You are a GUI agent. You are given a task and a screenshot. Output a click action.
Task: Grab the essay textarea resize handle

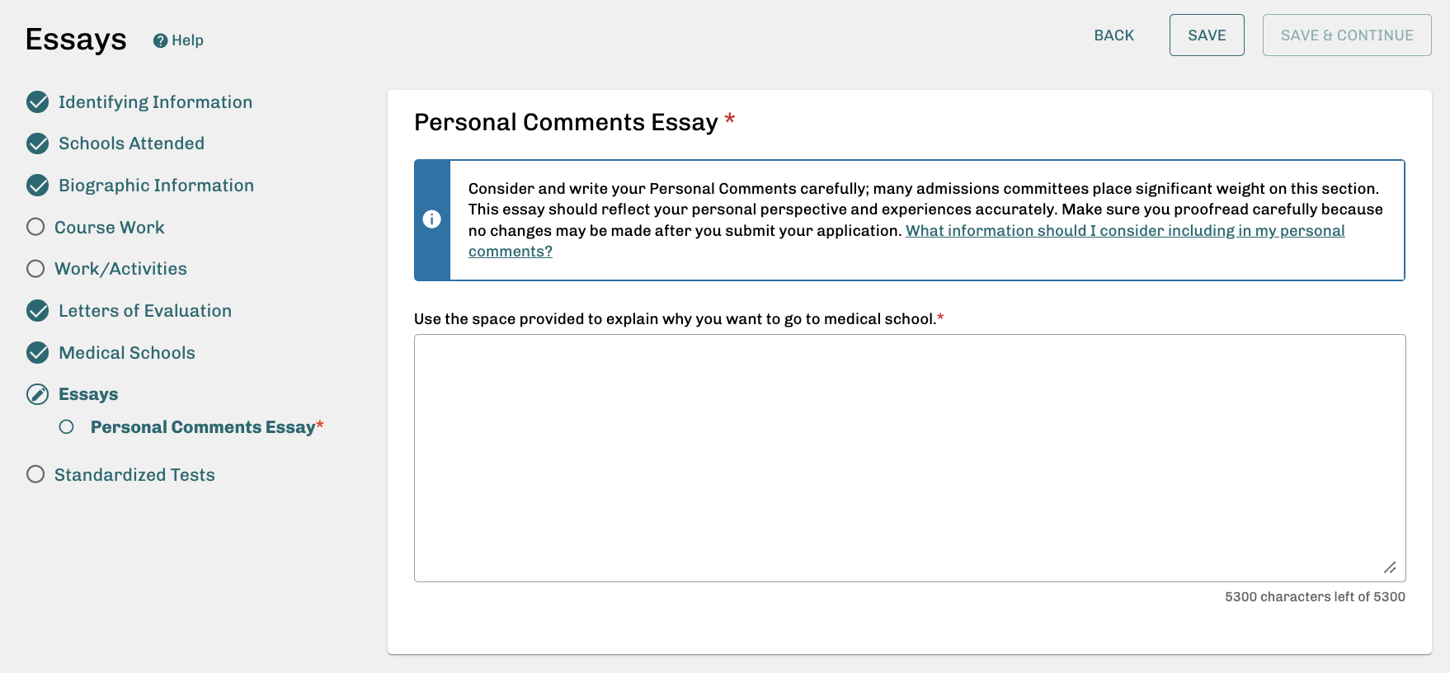tap(1390, 567)
